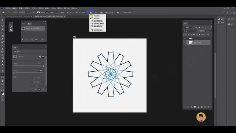Click the 反相 button
This screenshot has width=236, height=133.
tap(37, 86)
